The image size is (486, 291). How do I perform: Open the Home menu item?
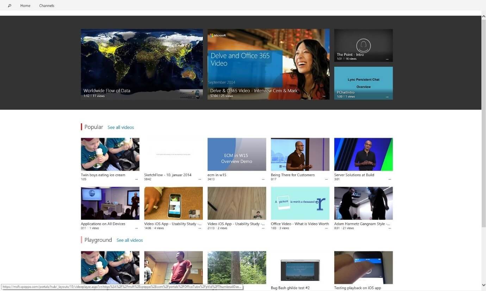click(x=25, y=6)
